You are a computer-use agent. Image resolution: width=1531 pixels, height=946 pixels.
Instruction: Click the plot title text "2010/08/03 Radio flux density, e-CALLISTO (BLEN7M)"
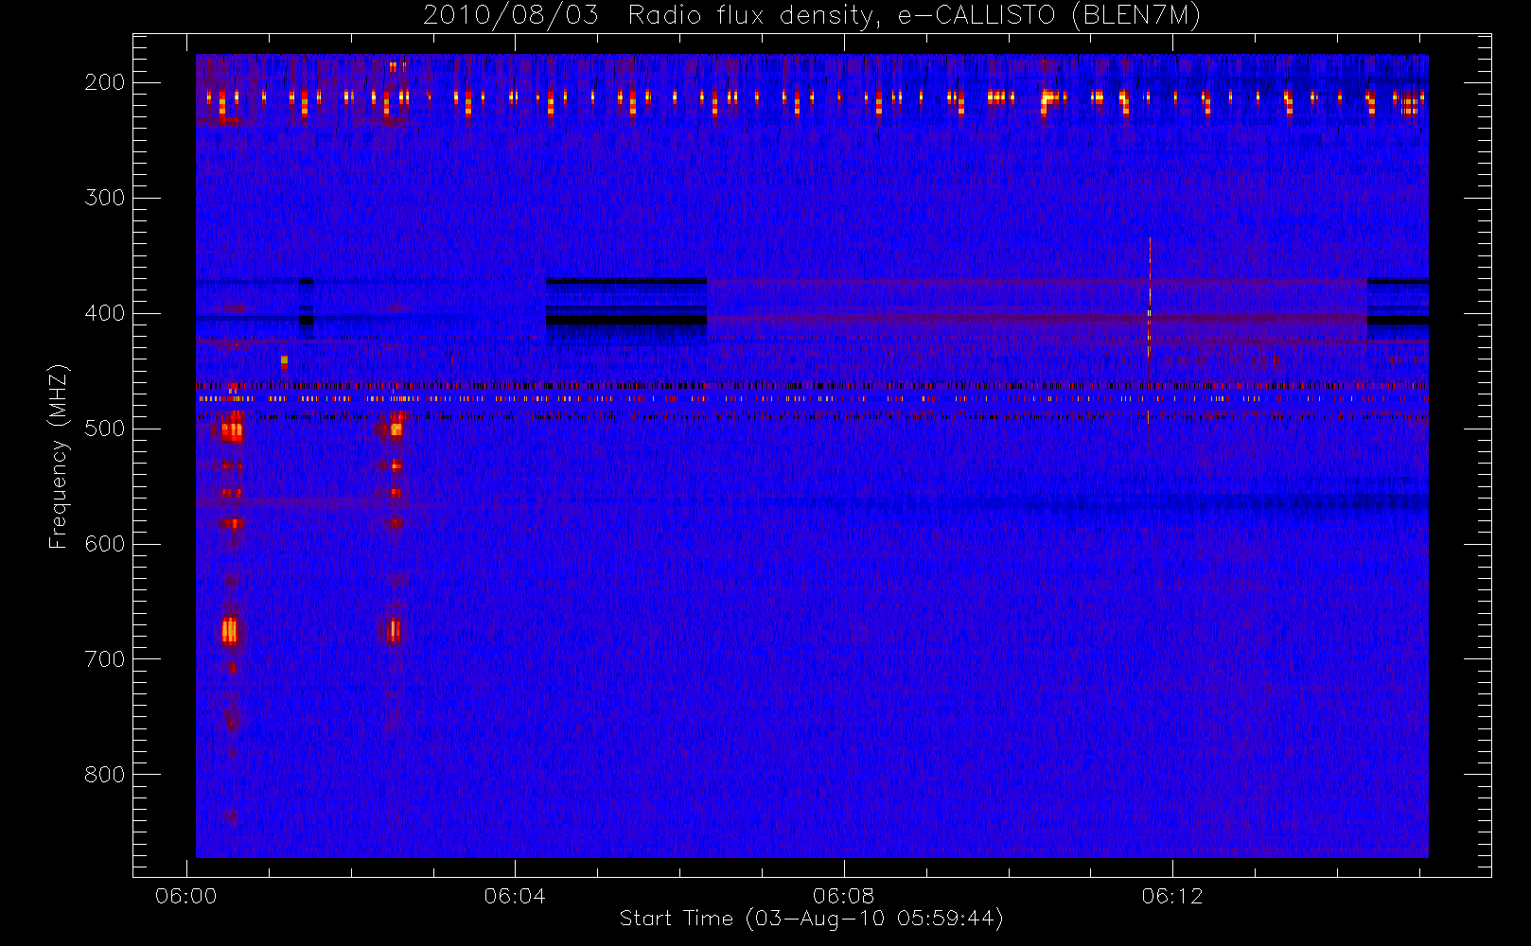click(x=811, y=16)
